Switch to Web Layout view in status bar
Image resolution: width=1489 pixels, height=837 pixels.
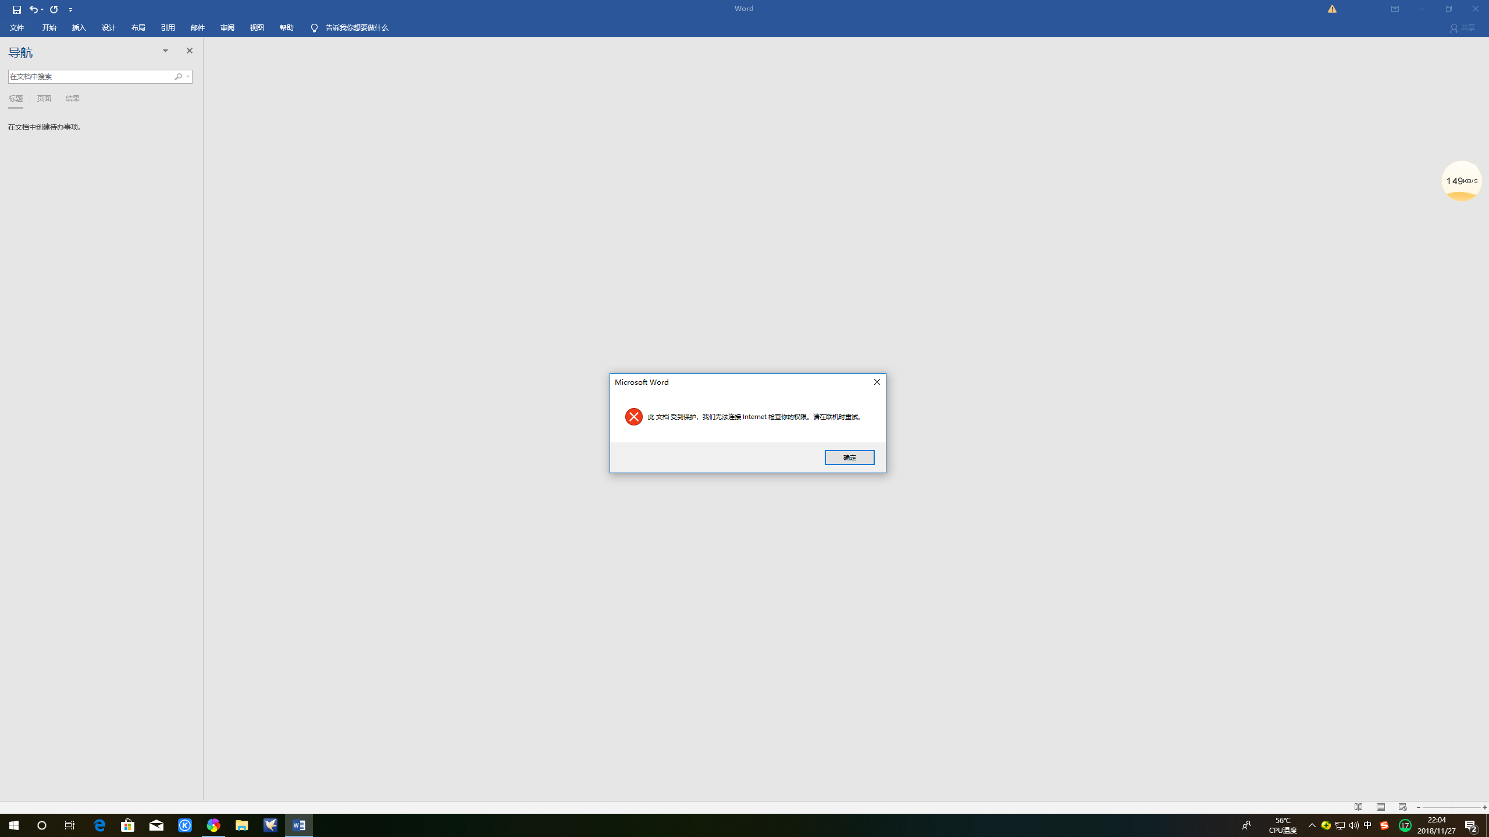(1402, 807)
